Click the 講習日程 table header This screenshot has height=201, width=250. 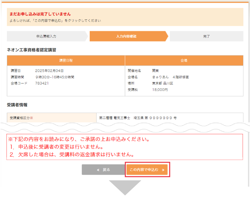(66, 60)
